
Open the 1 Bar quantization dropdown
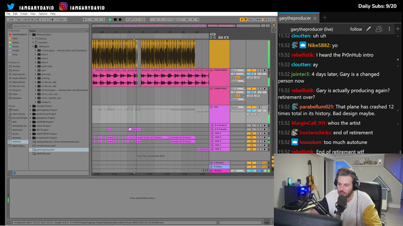[x=62, y=19]
